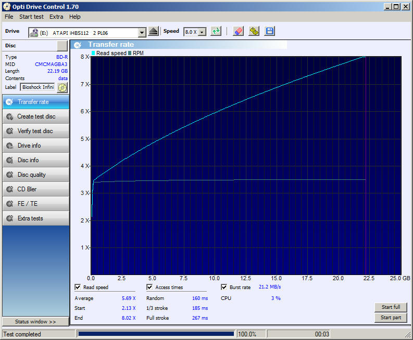Open FE / TE section

pos(36,204)
